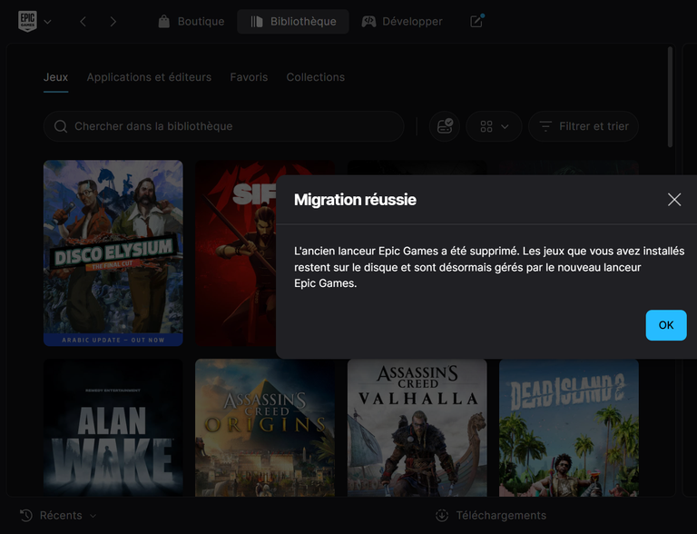Open the Boutique tab
Screen dimensions: 697x534
coord(191,22)
